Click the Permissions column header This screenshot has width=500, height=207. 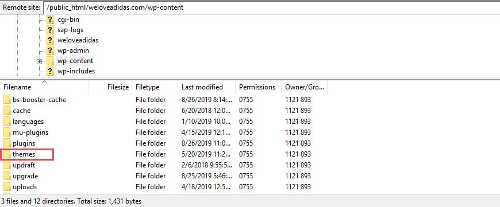[x=258, y=87]
